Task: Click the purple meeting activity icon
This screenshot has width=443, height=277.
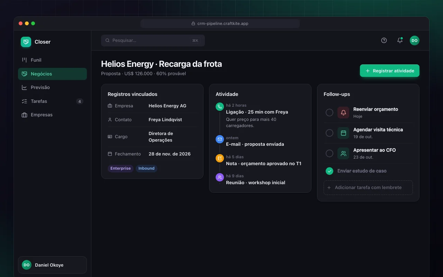Action: coord(220,177)
